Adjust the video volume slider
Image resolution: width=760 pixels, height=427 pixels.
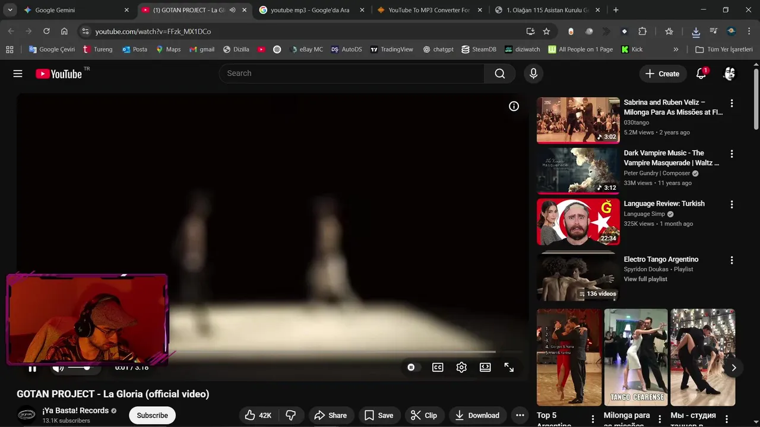[x=81, y=368]
